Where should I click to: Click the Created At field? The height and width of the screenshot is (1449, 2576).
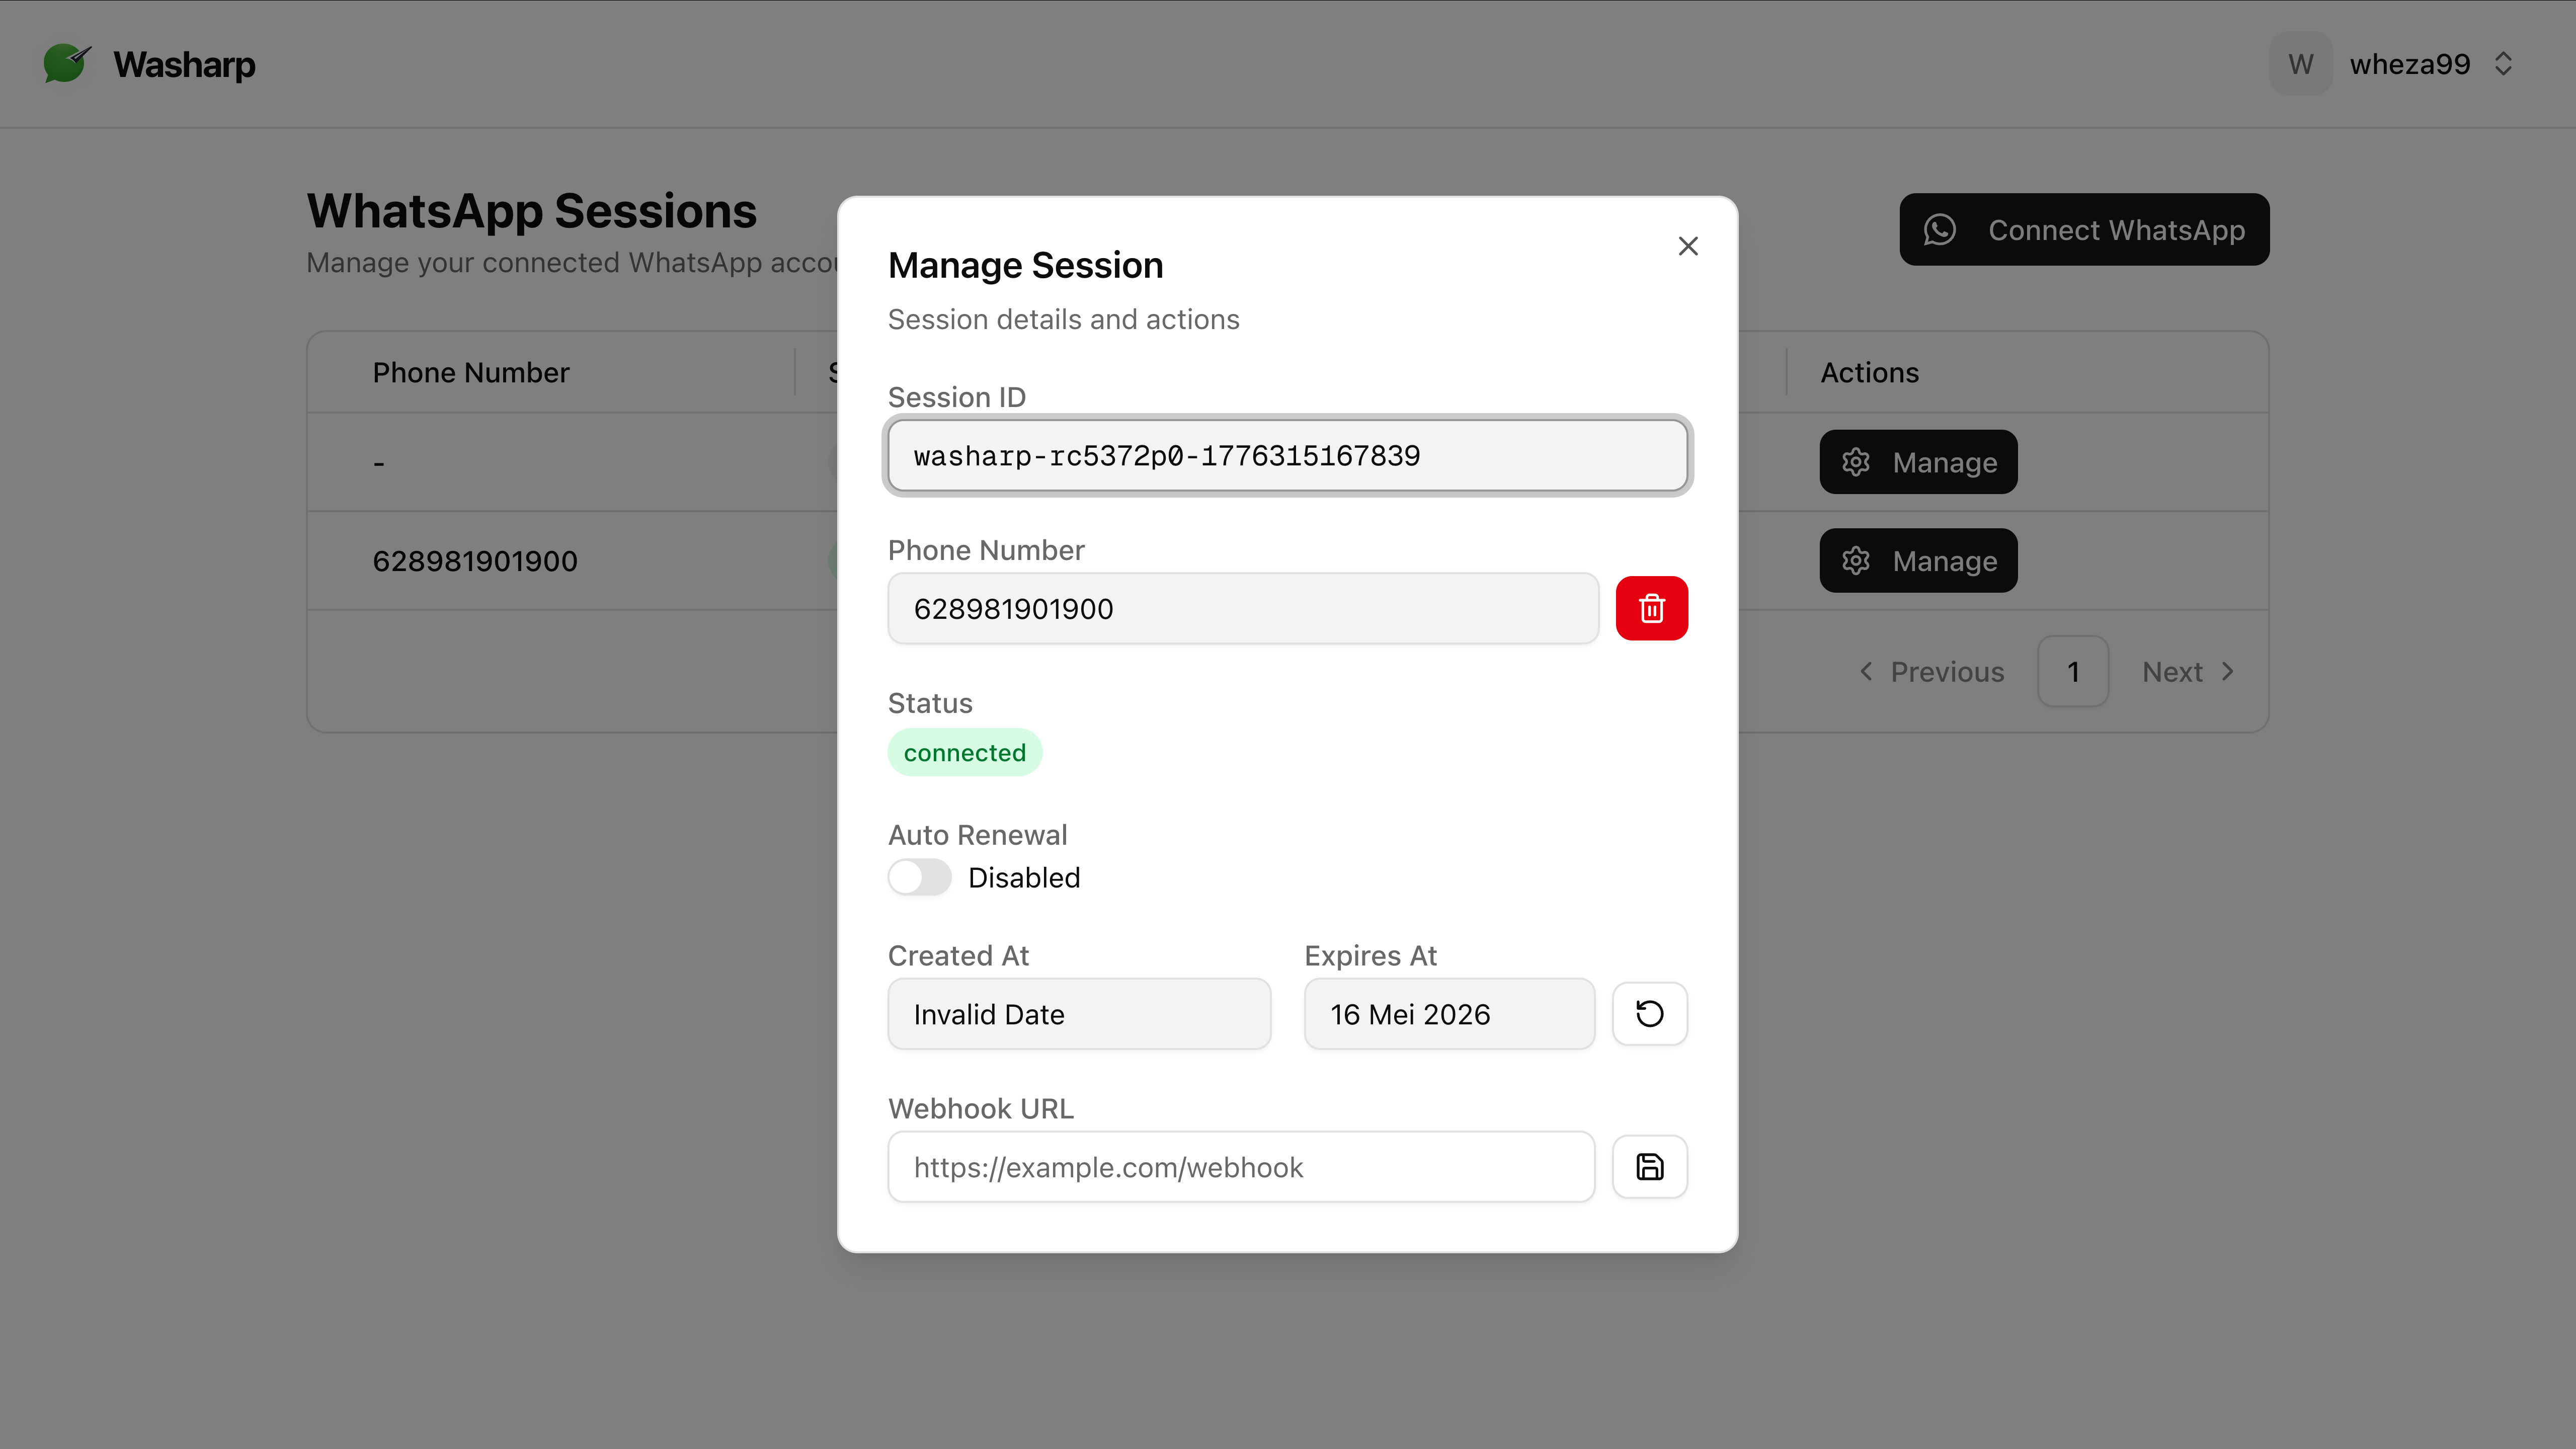tap(1078, 1014)
